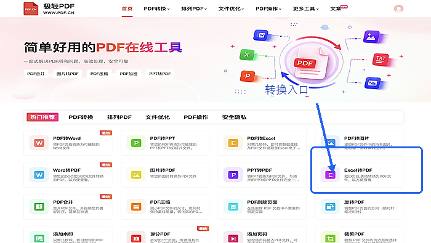Click the 添加页码 magenta icon
The height and width of the screenshot is (243, 431).
233,238
